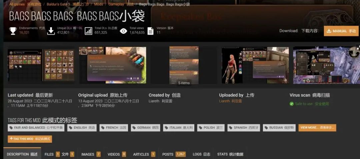Switch to the Stats tab
Screen dimensions: 360x159
pyautogui.click(x=230, y=154)
